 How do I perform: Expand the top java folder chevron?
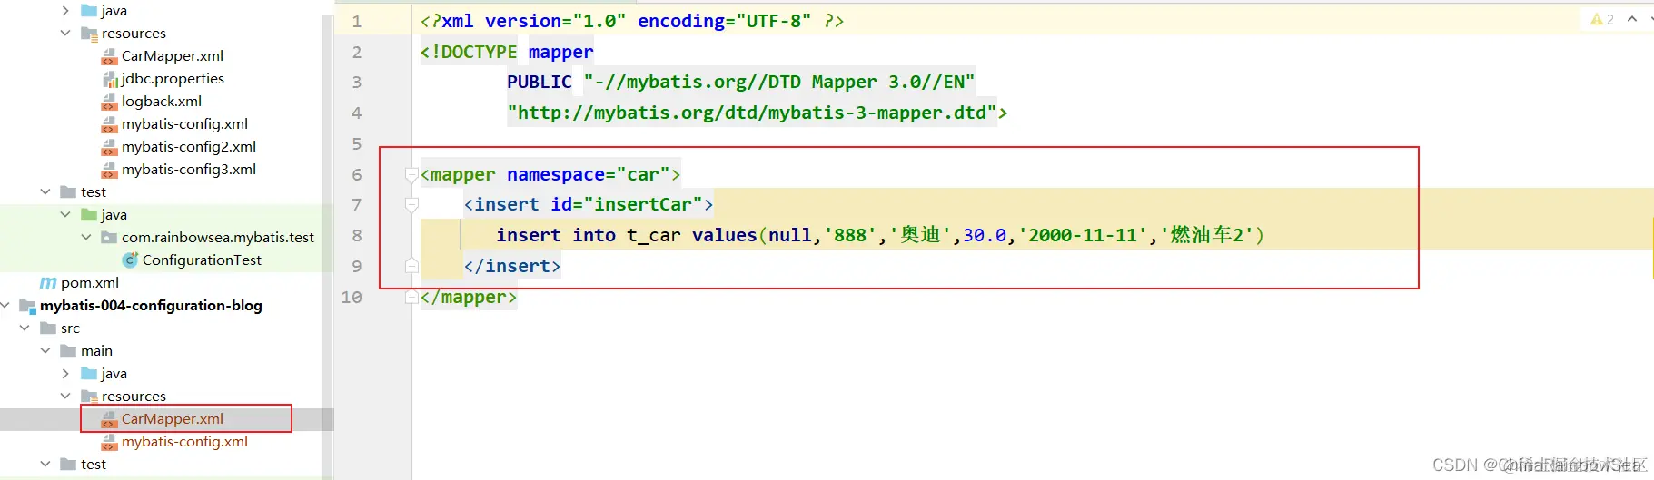coord(65,11)
